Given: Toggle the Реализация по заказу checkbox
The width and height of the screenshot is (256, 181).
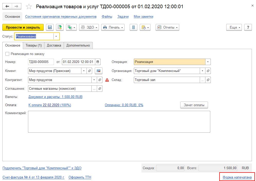Looking at the screenshot, I should pos(7,54).
